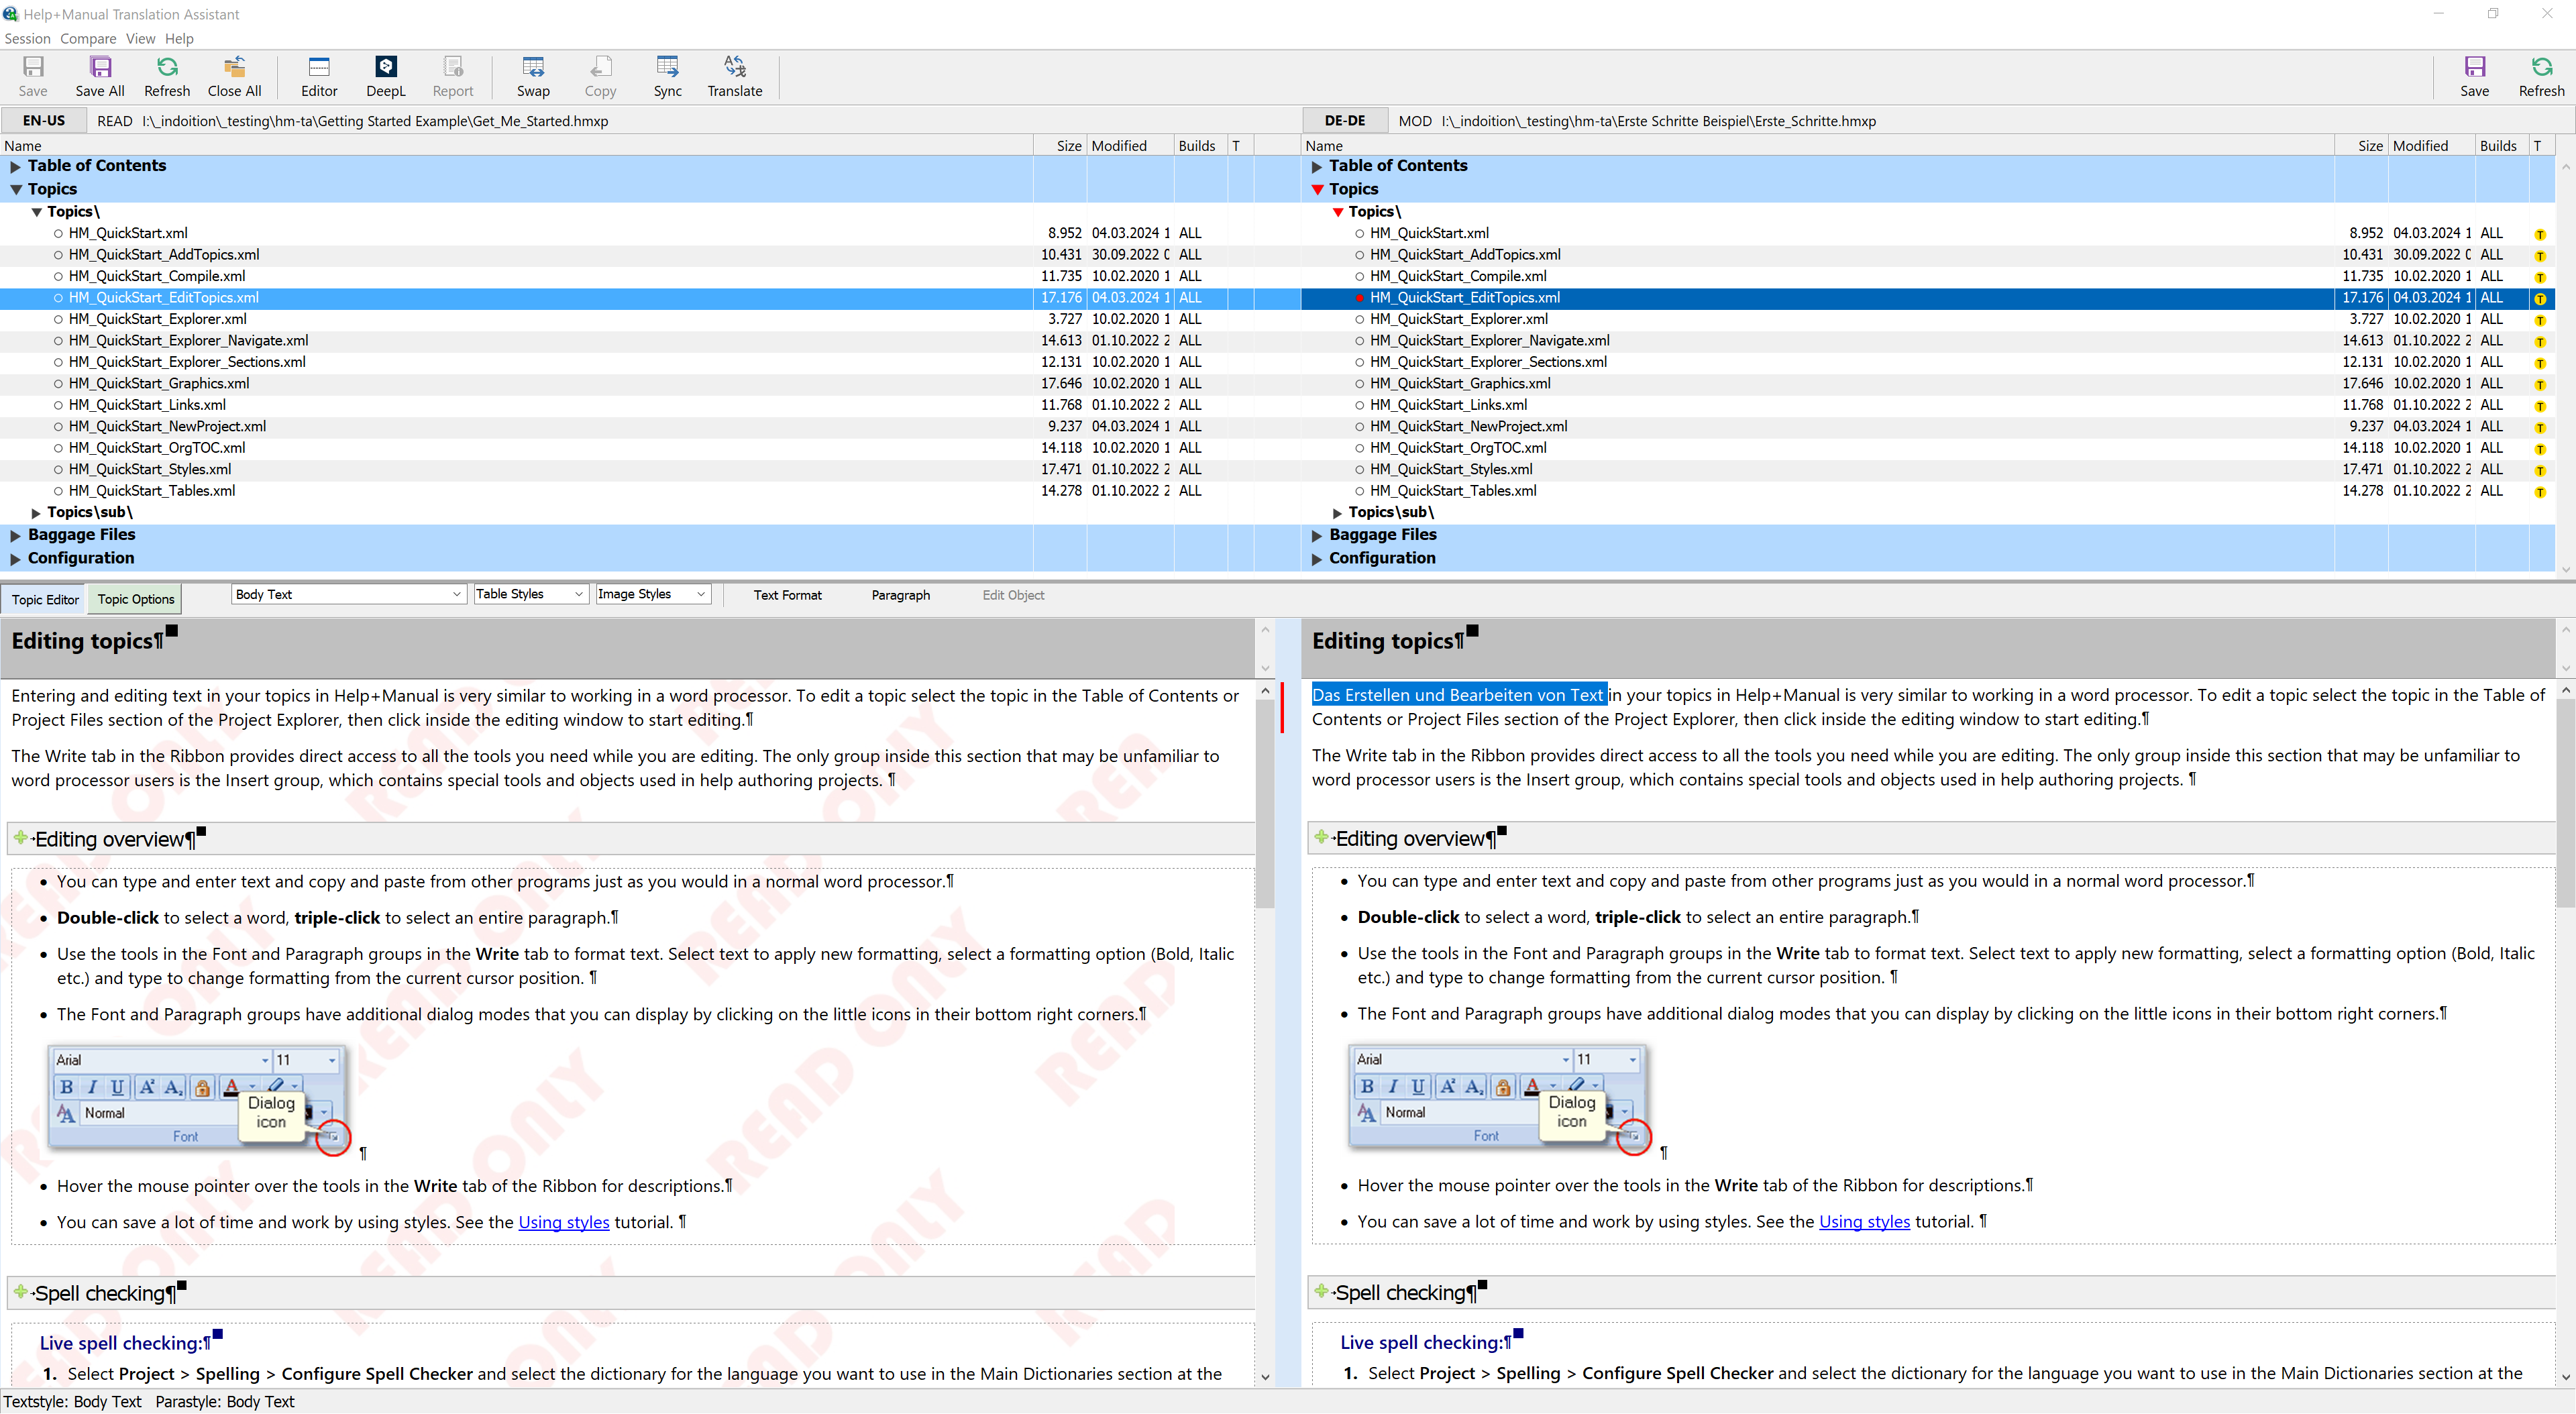Viewport: 2576px width, 1414px height.
Task: Click the Text Format button
Action: [x=787, y=595]
